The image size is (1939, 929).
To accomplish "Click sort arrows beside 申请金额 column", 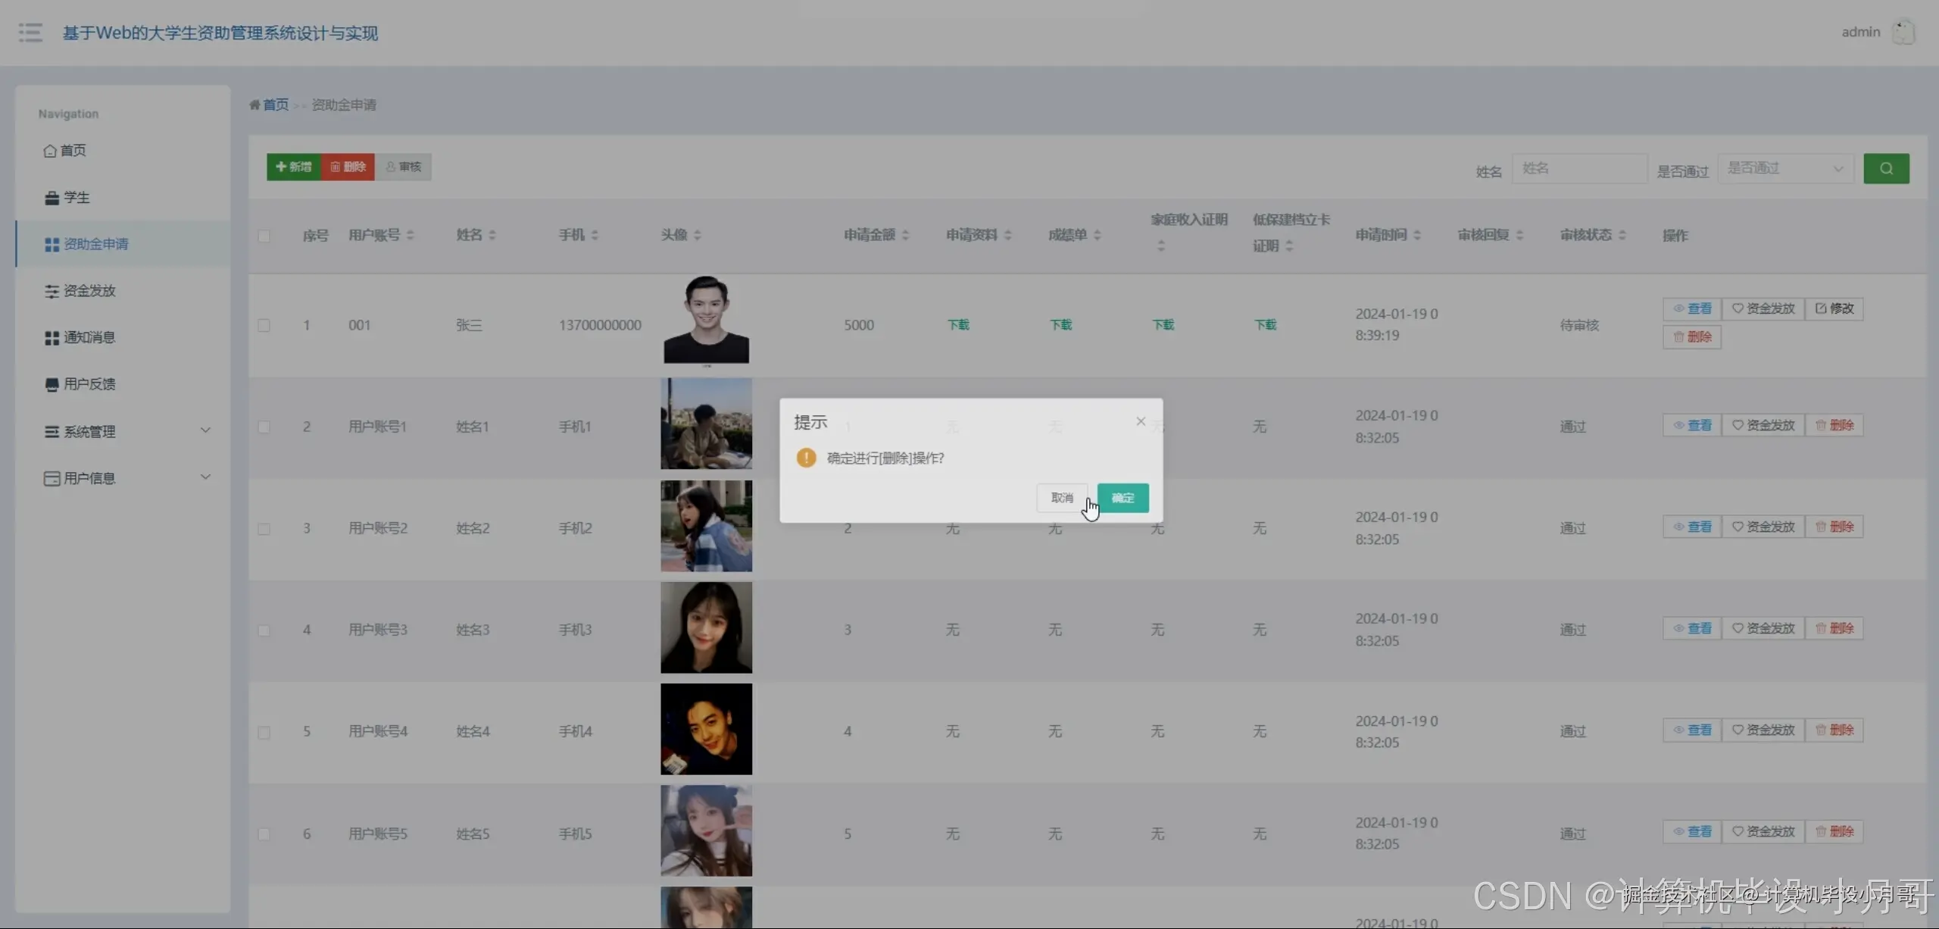I will pyautogui.click(x=906, y=235).
